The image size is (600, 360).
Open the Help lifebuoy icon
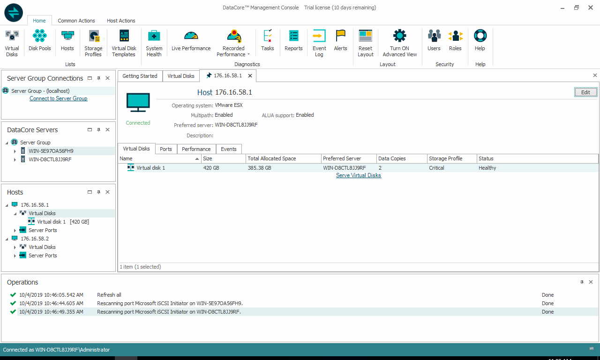pos(480,40)
